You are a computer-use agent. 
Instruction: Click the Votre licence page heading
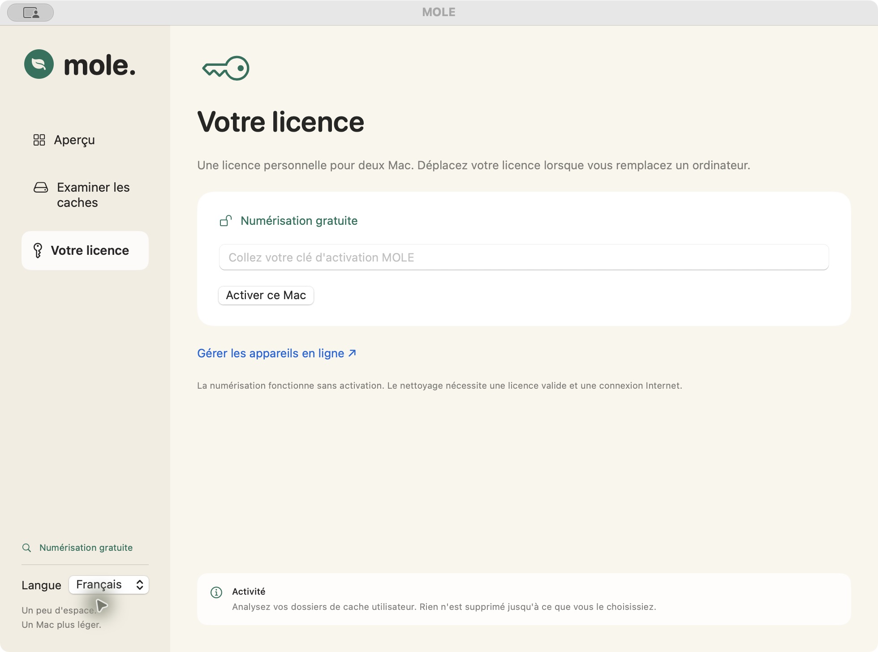click(280, 122)
